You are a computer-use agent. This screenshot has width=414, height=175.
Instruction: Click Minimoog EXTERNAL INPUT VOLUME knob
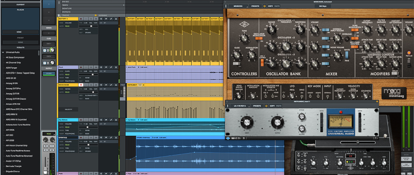click(x=337, y=39)
